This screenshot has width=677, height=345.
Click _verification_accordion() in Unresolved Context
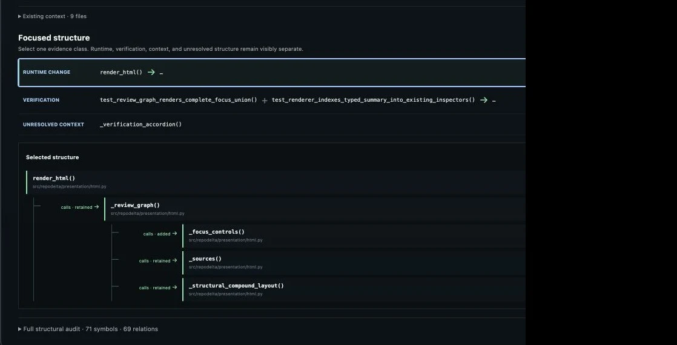point(140,124)
